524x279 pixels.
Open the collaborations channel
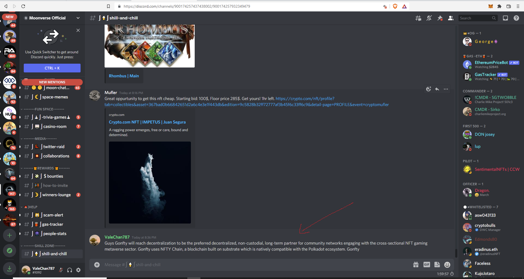[x=52, y=156]
